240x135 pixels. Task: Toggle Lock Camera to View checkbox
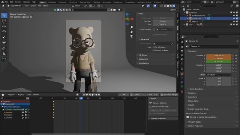(153, 50)
